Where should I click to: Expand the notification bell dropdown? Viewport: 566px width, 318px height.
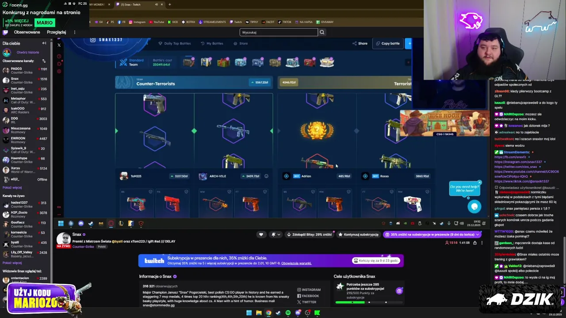(x=275, y=235)
